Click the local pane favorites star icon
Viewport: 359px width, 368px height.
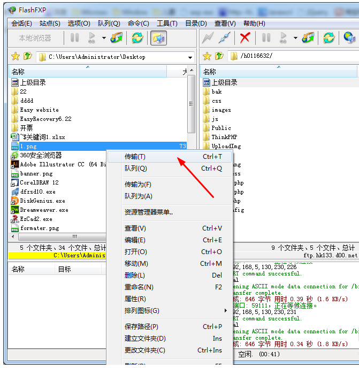15,56
